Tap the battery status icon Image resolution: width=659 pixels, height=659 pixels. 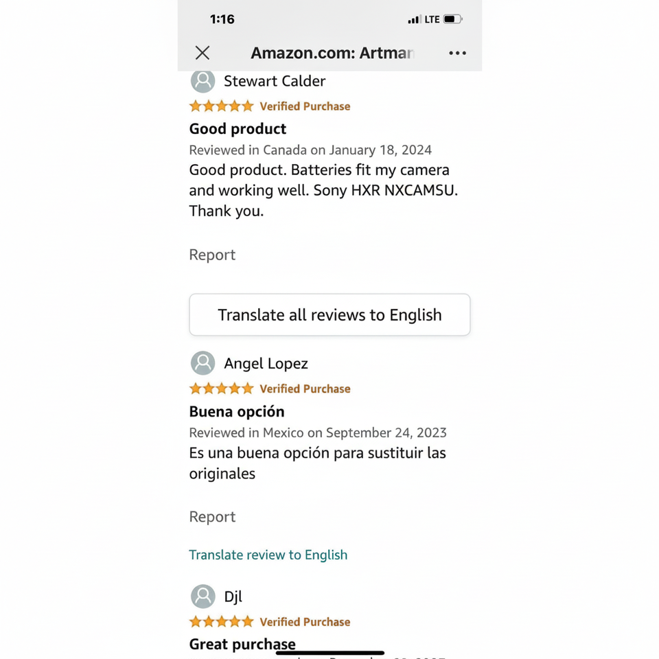click(452, 19)
